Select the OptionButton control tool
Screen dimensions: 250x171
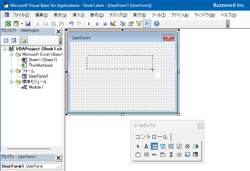click(187, 146)
